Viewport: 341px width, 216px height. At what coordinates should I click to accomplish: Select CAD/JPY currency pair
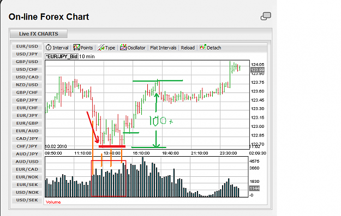click(x=27, y=139)
